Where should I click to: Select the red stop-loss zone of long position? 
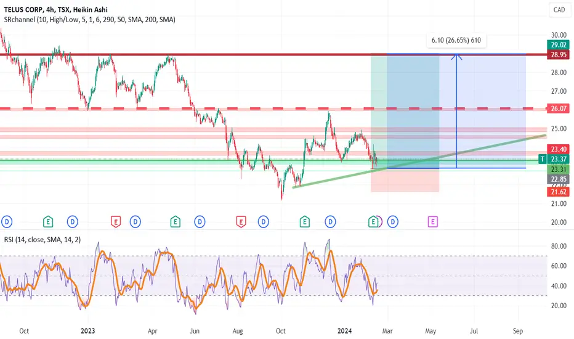[405, 180]
